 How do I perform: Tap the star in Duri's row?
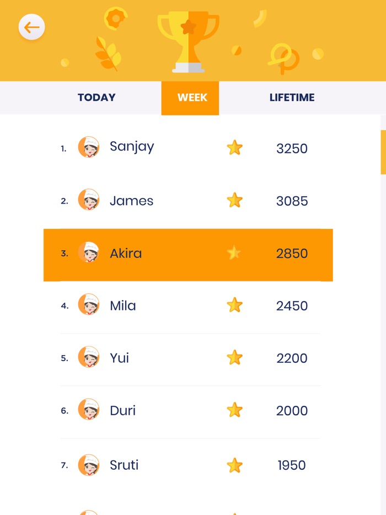pyautogui.click(x=235, y=410)
